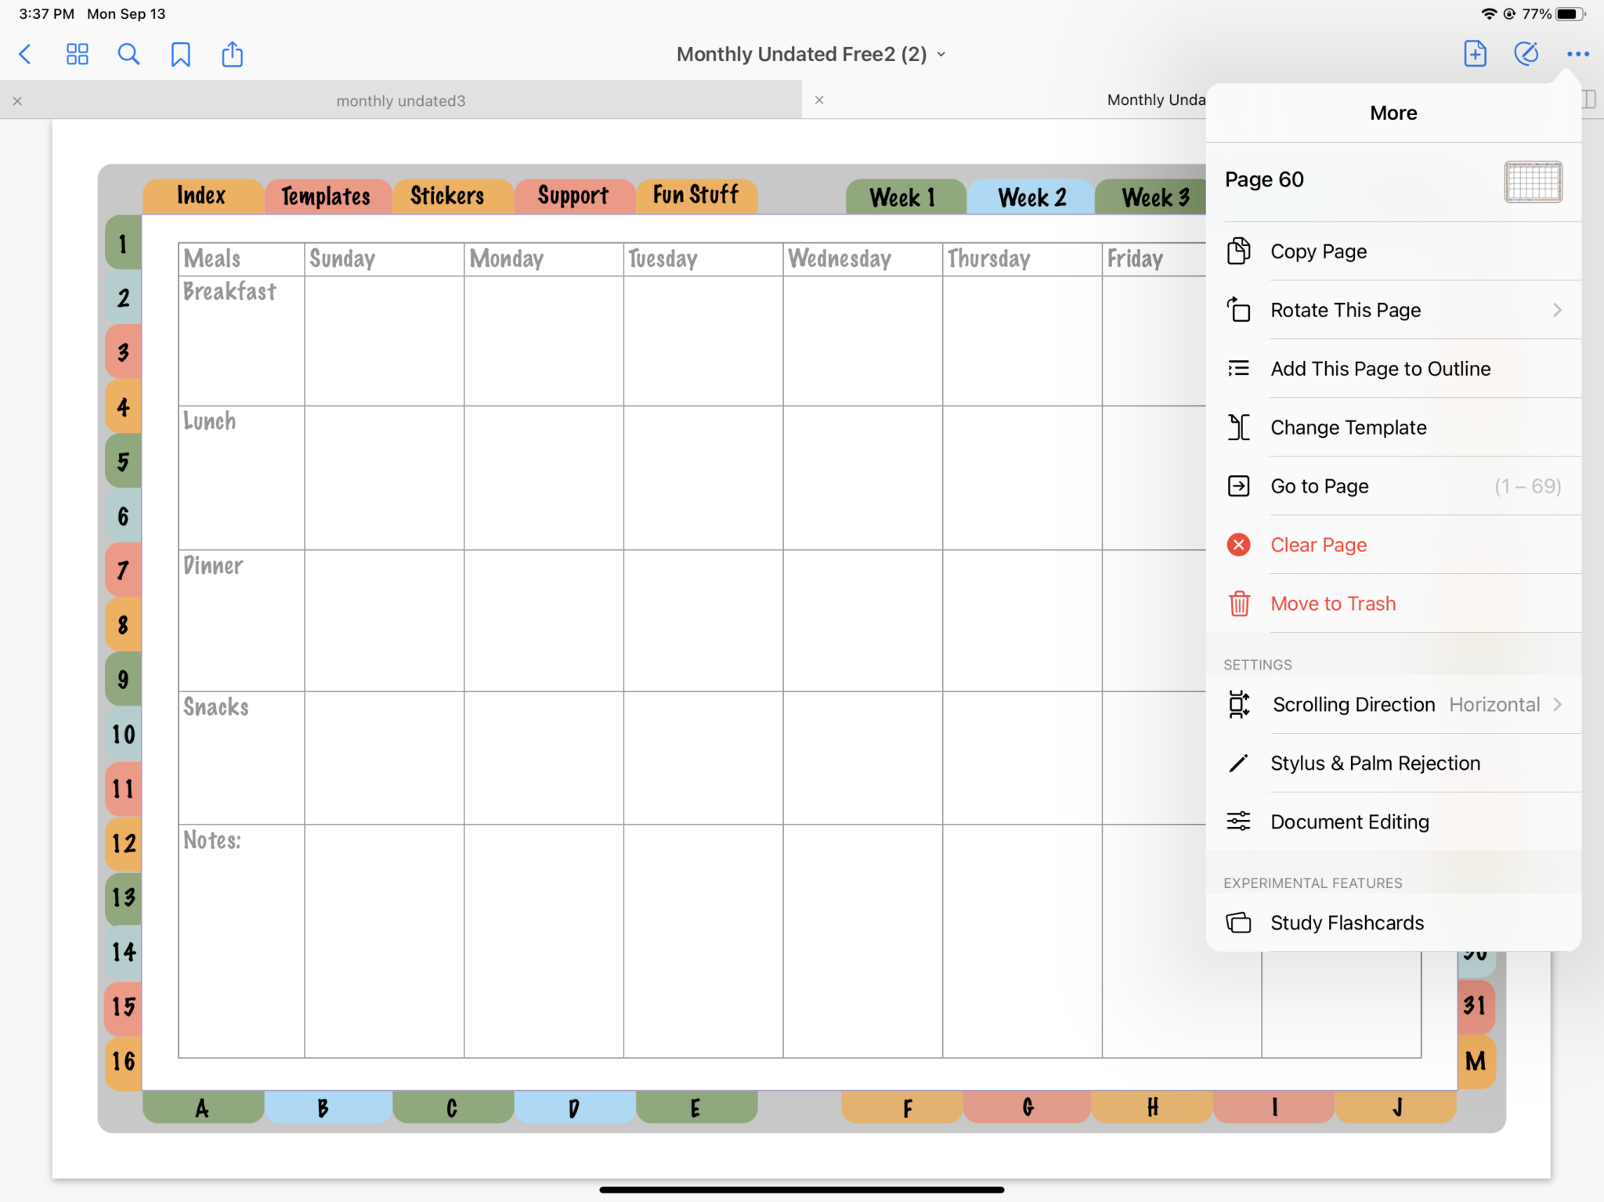Add a new page to the notebook
1604x1202 pixels.
[1474, 54]
